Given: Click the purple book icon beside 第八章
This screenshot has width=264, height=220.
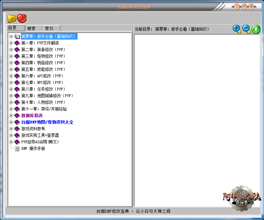Looking at the screenshot, I should pyautogui.click(x=17, y=89).
